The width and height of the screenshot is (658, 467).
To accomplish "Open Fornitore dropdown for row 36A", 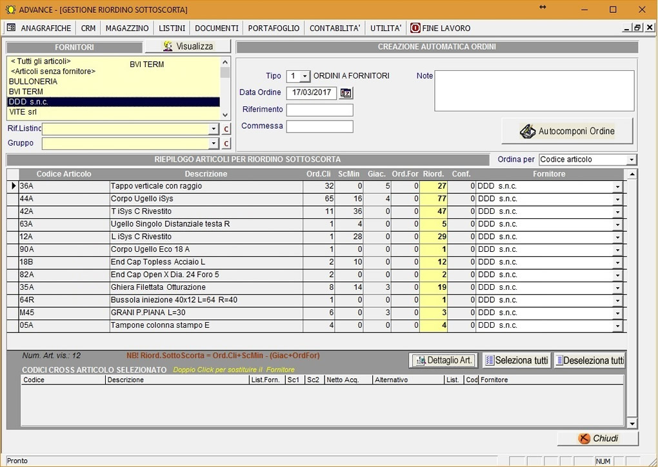I will pos(617,187).
